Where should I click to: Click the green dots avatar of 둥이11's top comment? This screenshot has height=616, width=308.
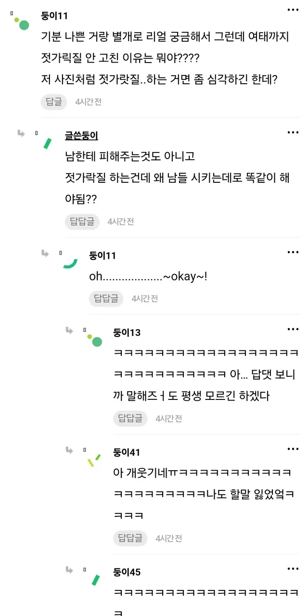coord(22,23)
